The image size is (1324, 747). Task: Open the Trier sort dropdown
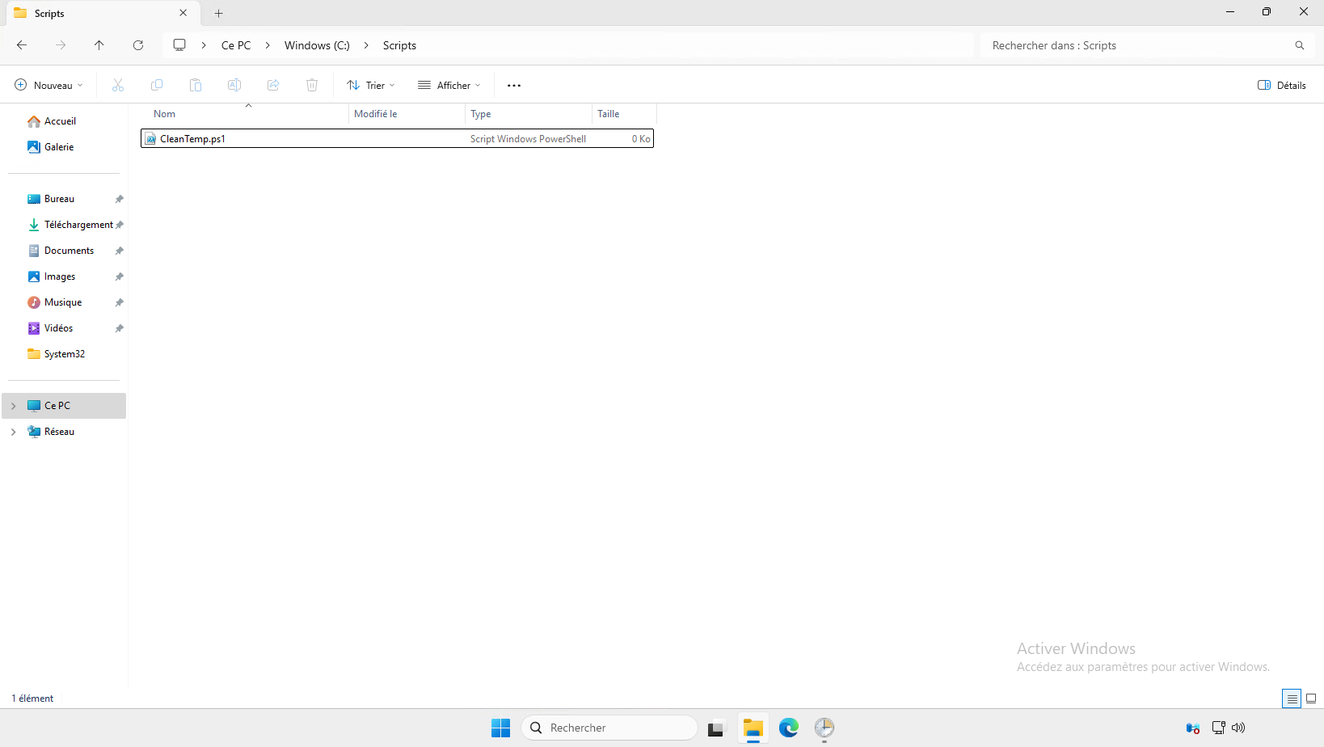coord(371,86)
